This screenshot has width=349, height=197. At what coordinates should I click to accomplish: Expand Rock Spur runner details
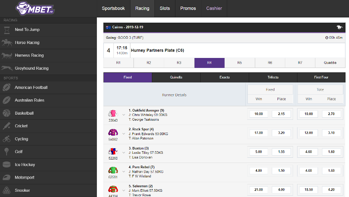click(124, 134)
